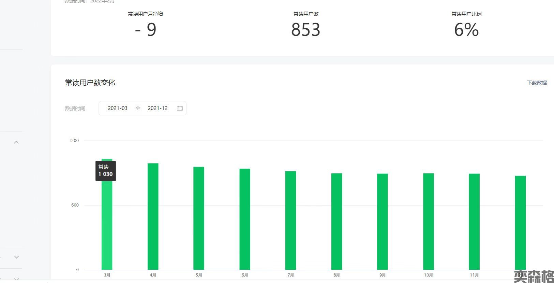This screenshot has width=554, height=283.
Task: Click the 常读 1 030 tooltip
Action: [x=106, y=171]
